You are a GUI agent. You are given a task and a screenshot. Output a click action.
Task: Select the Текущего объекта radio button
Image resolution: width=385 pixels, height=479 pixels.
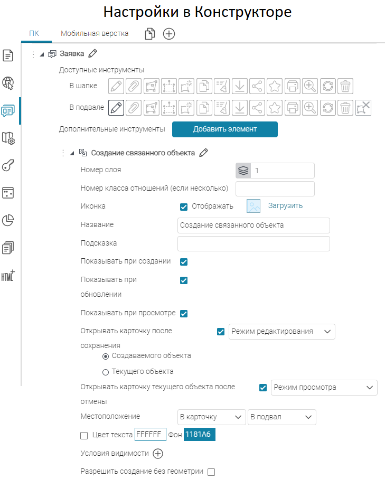click(x=105, y=371)
